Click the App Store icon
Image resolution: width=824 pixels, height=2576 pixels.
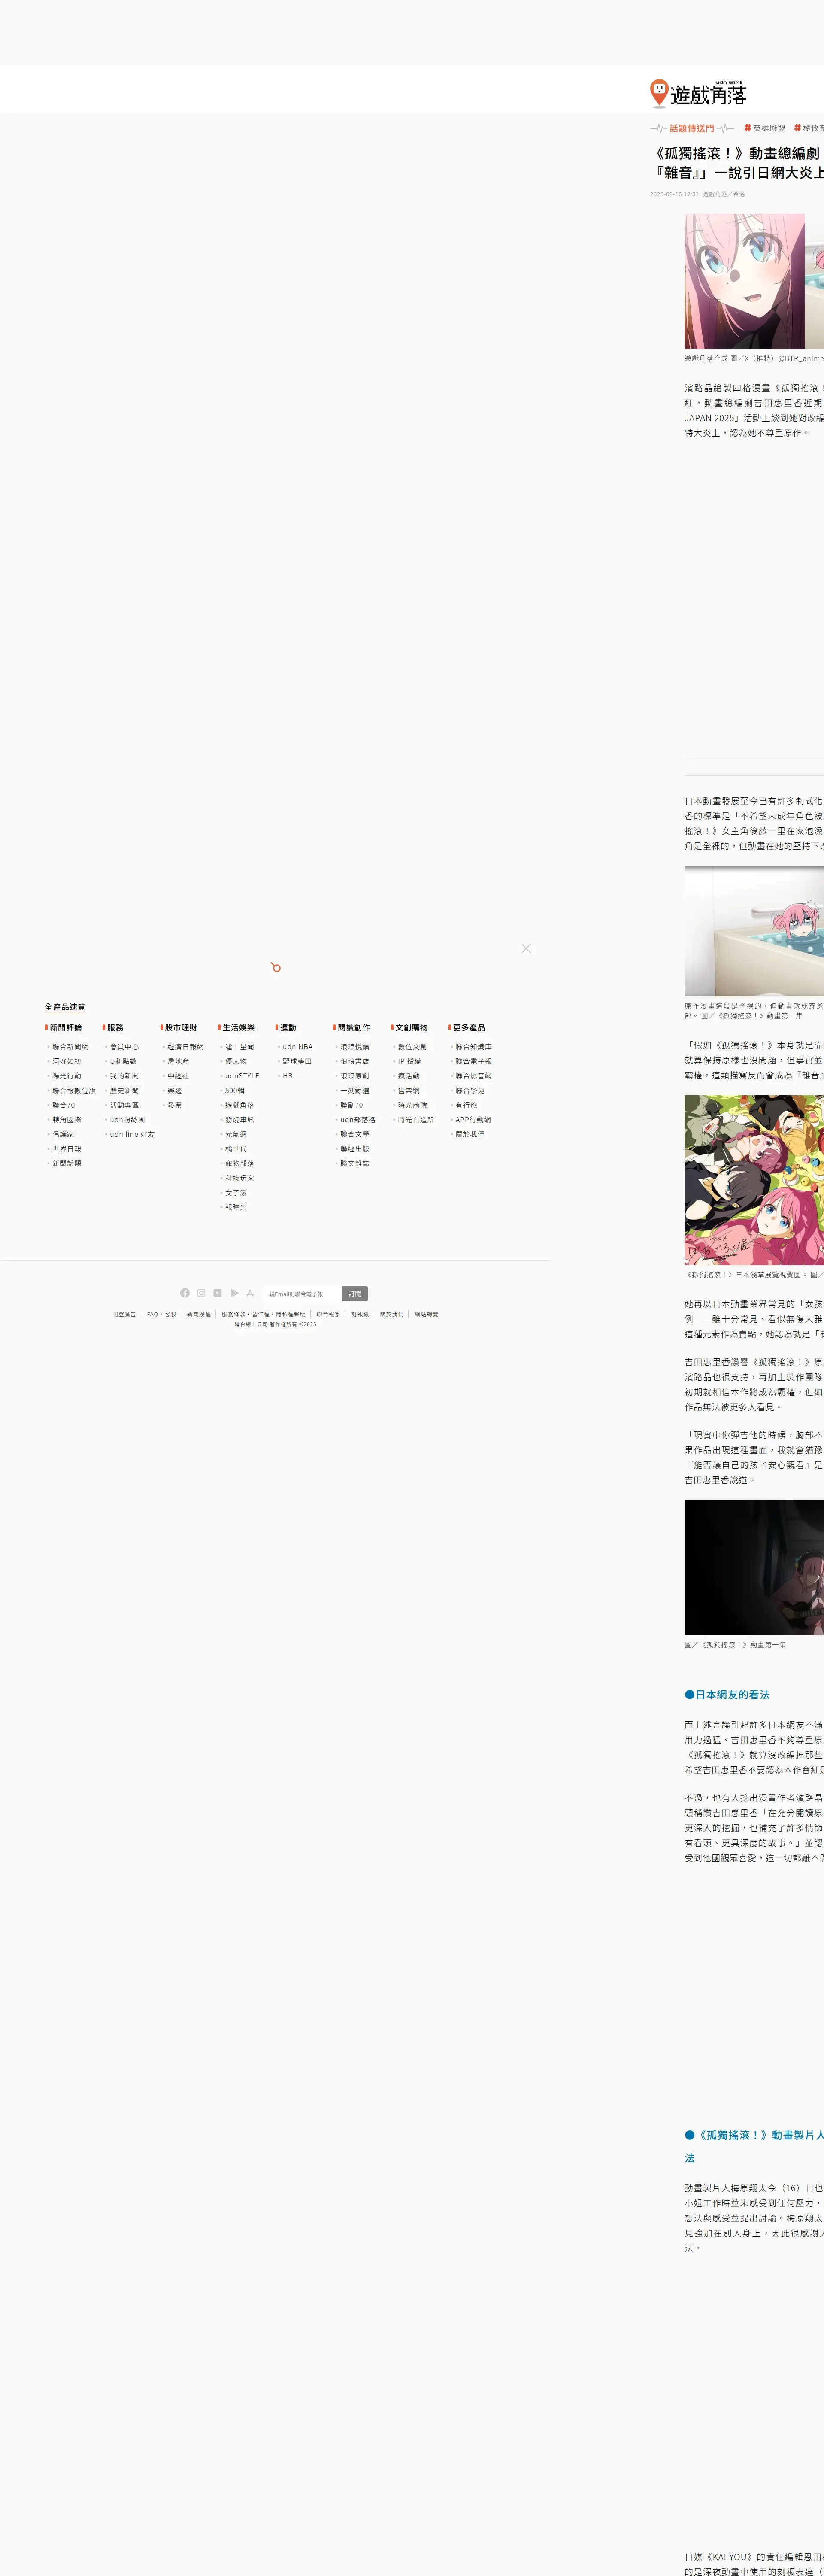pyautogui.click(x=250, y=1293)
